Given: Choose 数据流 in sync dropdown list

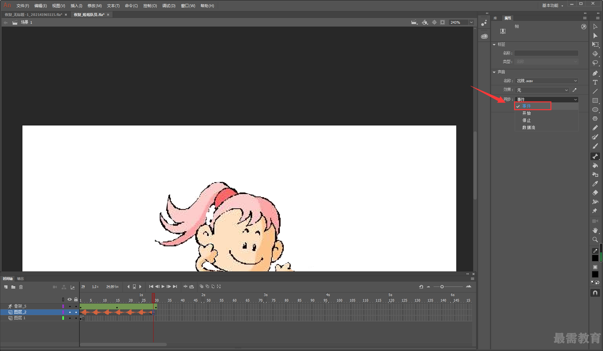Looking at the screenshot, I should [529, 127].
